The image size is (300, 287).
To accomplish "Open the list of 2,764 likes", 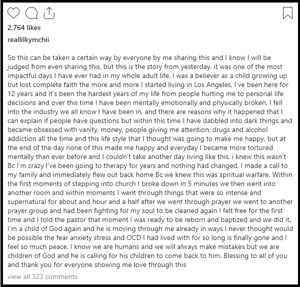I will 24,28.
